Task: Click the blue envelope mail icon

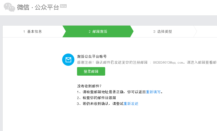Action: [68, 59]
